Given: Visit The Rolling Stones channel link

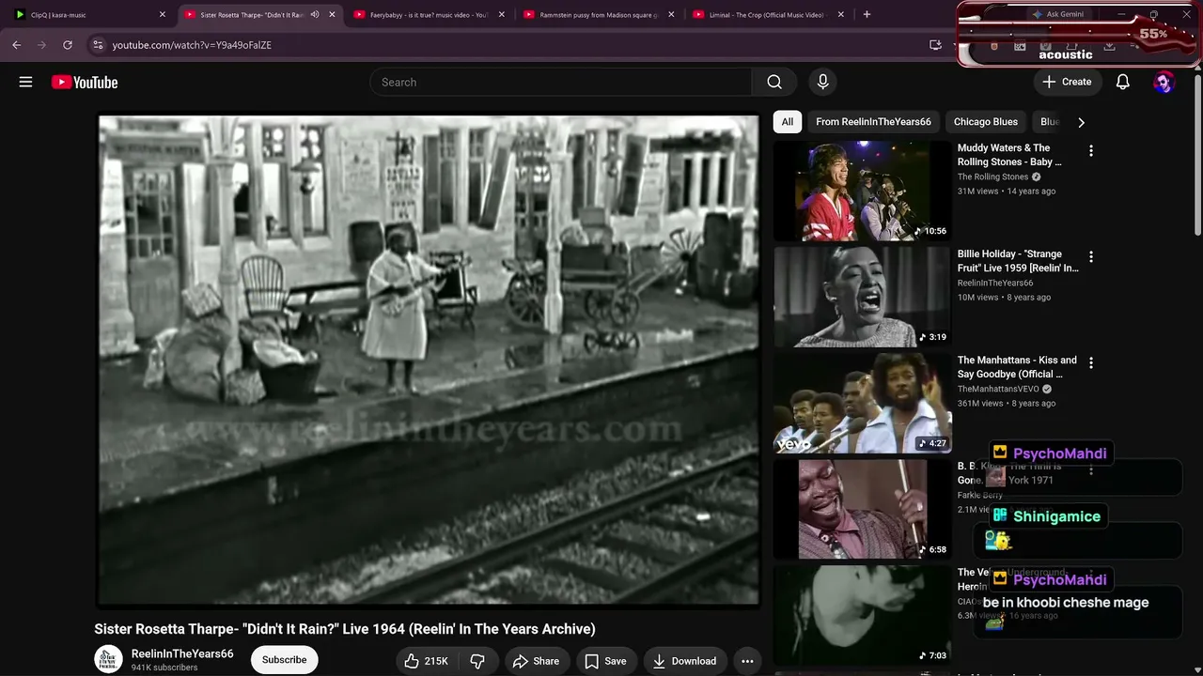Looking at the screenshot, I should coord(992,177).
